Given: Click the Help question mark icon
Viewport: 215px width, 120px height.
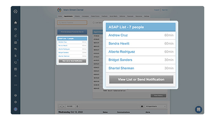Looking at the screenshot, I should pos(16,95).
